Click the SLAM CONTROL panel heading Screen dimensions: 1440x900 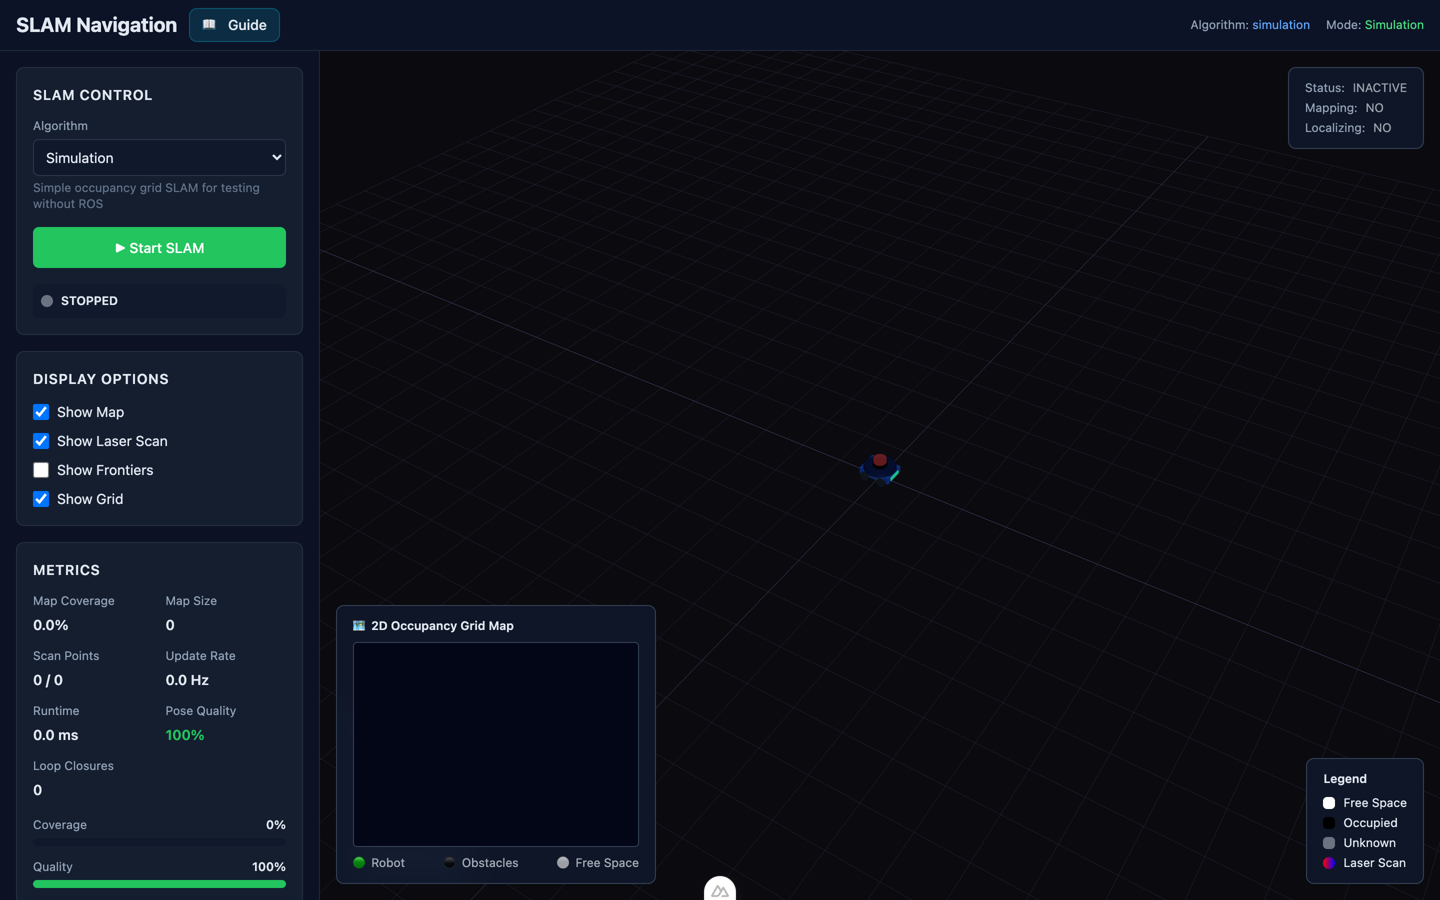(93, 95)
